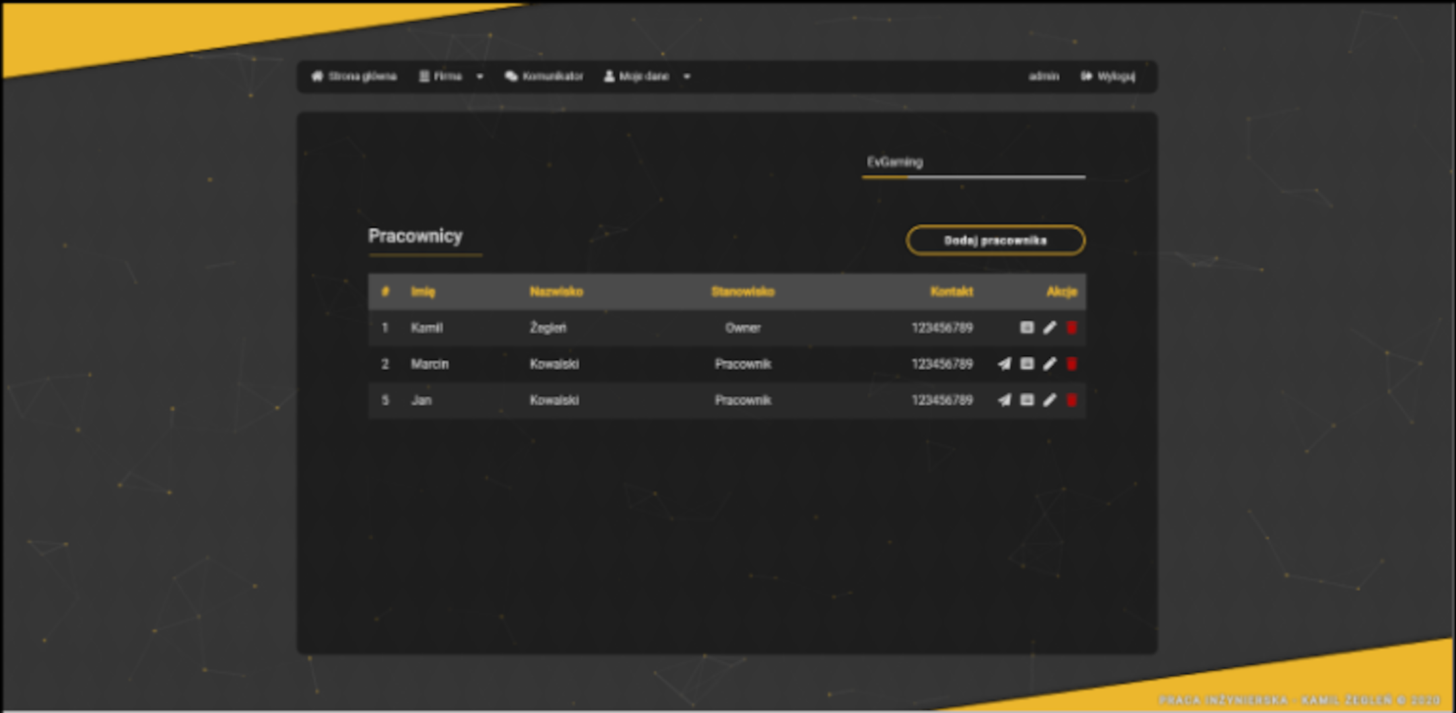
Task: Delete Marcin Kowalski using red trash icon
Action: tap(1072, 364)
